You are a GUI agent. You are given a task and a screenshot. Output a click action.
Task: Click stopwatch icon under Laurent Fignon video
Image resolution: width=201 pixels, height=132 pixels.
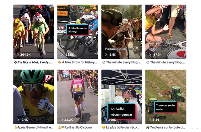coord(148,62)
